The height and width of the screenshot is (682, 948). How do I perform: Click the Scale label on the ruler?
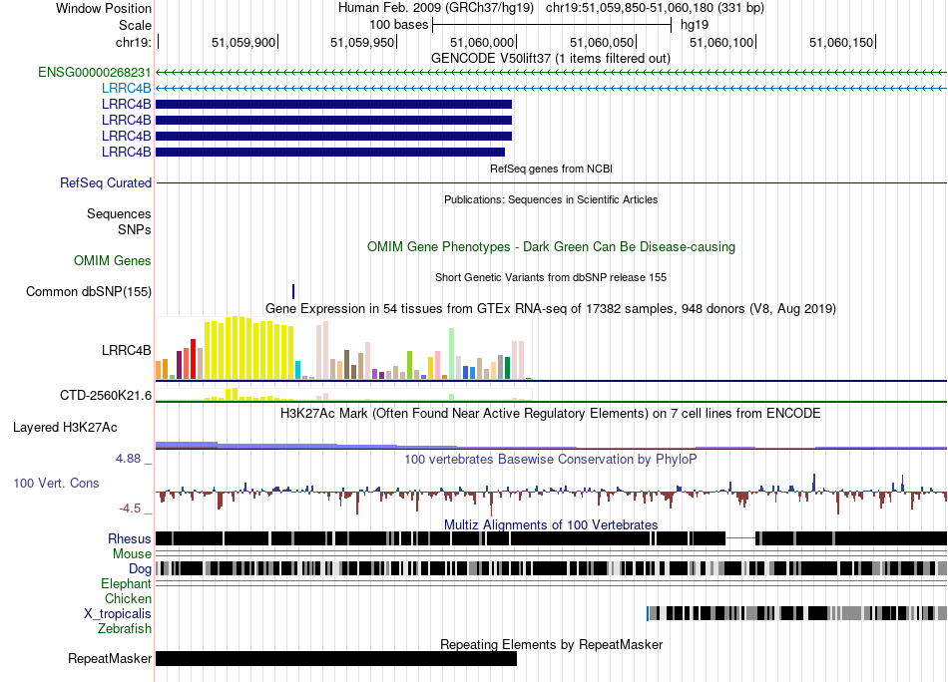pyautogui.click(x=135, y=25)
